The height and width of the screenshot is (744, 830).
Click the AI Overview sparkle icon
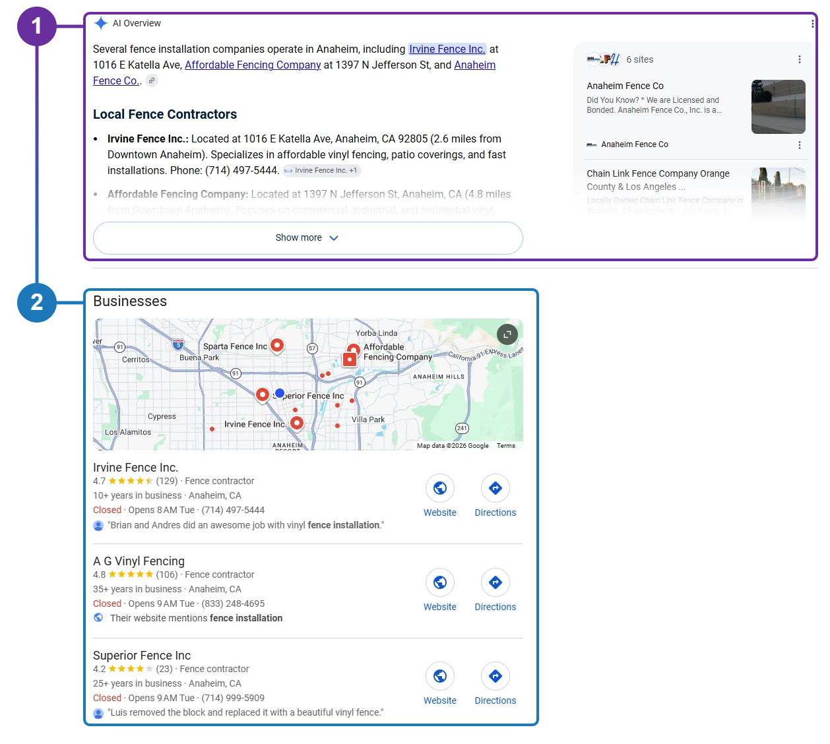pos(101,23)
